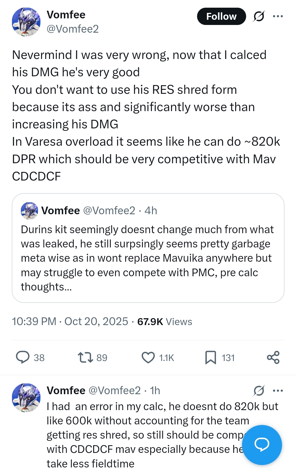Open Vomfee's profile picture at top
The height and width of the screenshot is (471, 296).
tap(26, 22)
